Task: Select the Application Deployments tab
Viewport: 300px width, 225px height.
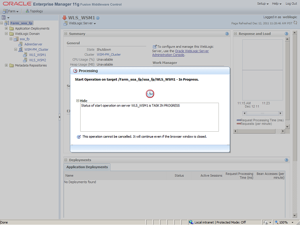Action: click(x=87, y=167)
